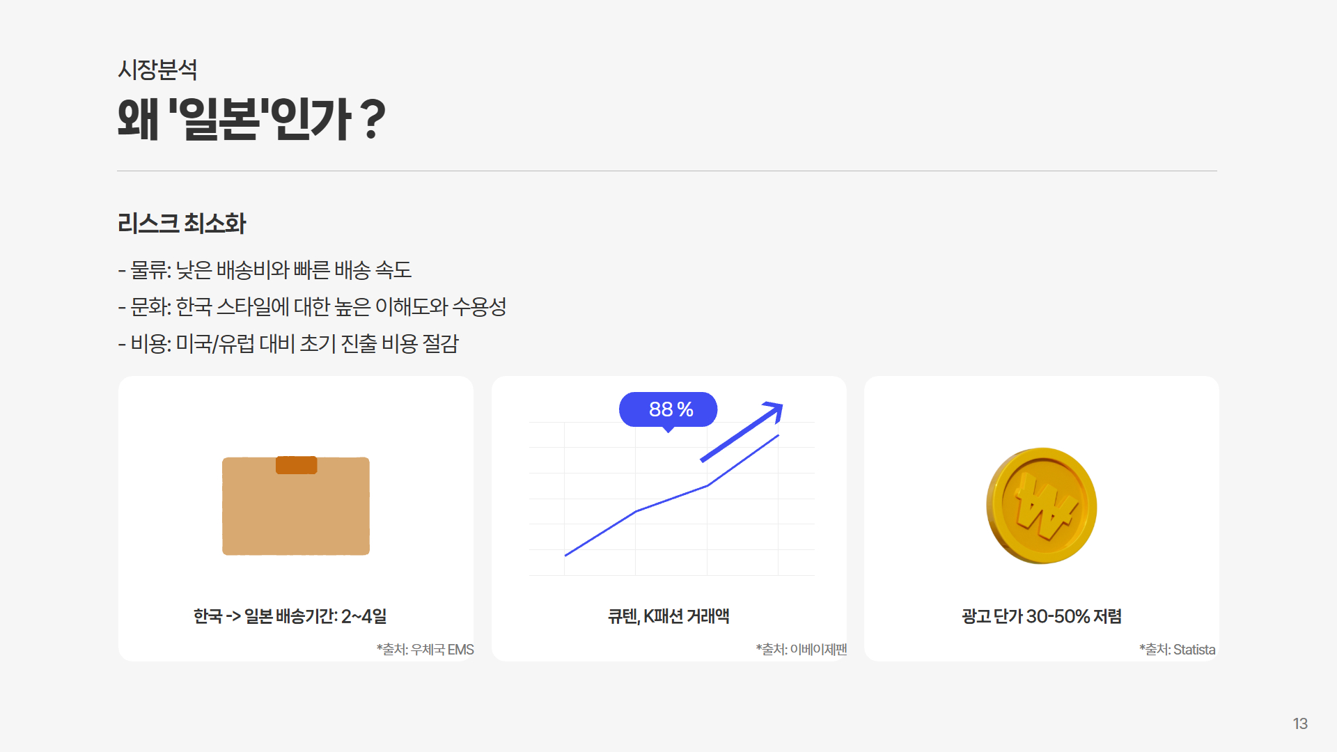Click the heading 왜 '일본'인가?
The height and width of the screenshot is (752, 1337).
click(251, 120)
